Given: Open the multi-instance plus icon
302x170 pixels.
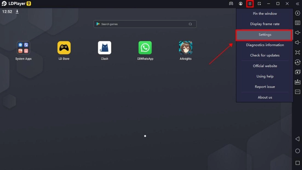Looking at the screenshot, I should 298,72.
